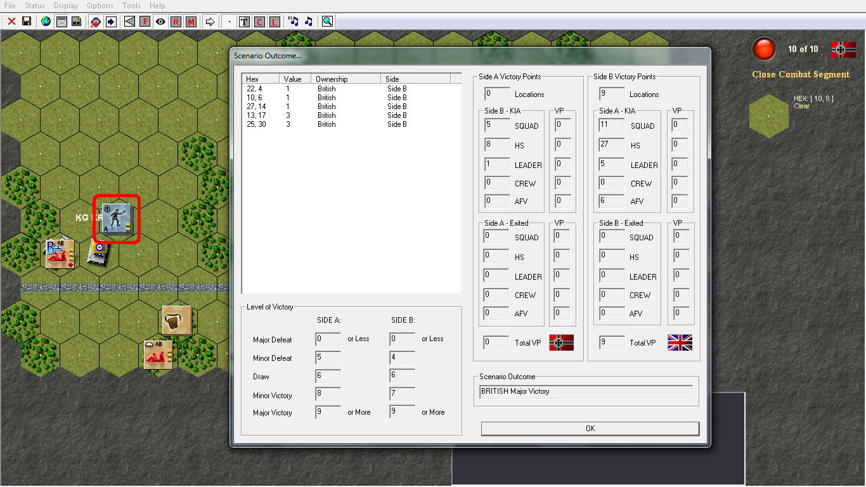866x487 pixels.
Task: Select the hex 27, 14 row
Action: click(x=352, y=107)
